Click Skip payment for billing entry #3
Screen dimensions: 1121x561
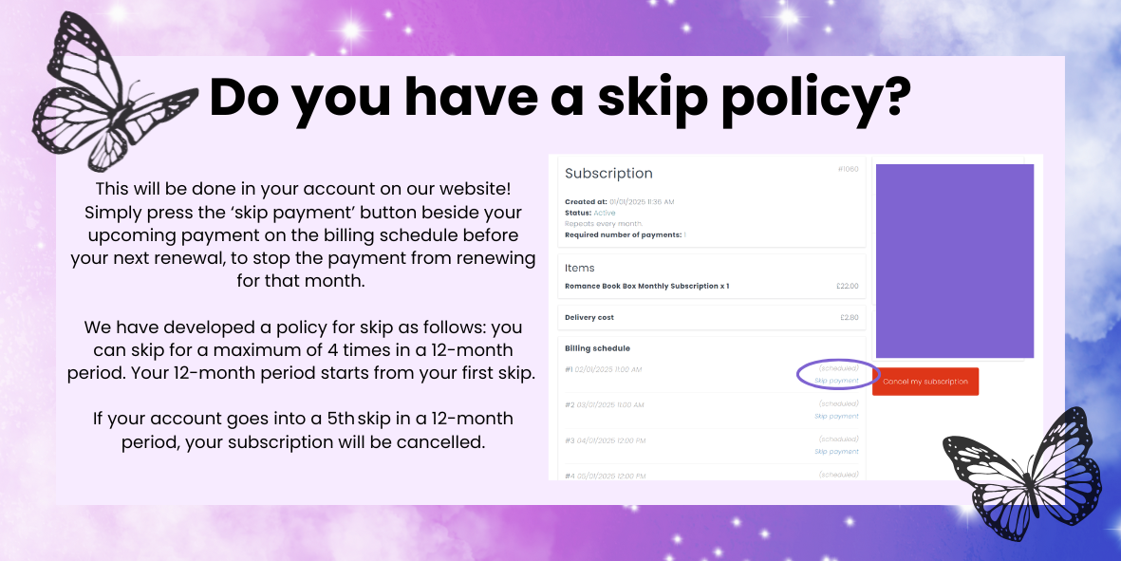click(836, 452)
